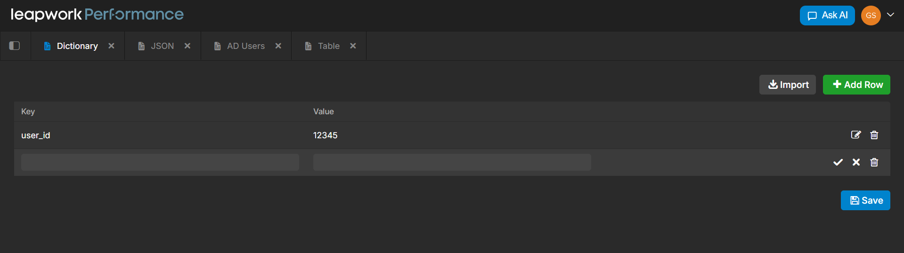Delete the new empty row
The height and width of the screenshot is (253, 904).
[874, 162]
